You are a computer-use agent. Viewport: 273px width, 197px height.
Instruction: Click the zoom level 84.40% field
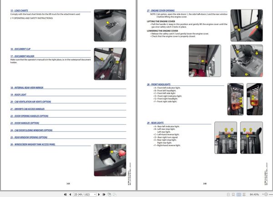[x=254, y=194]
